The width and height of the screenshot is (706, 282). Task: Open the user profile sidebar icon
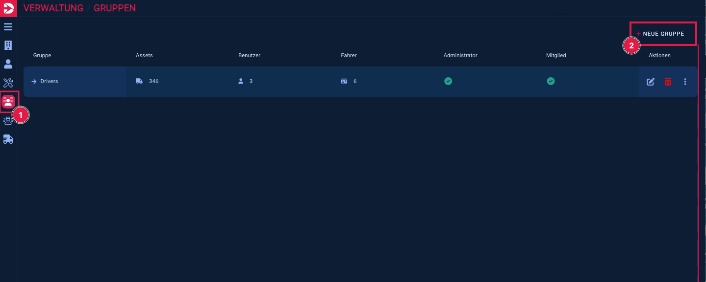coord(8,64)
